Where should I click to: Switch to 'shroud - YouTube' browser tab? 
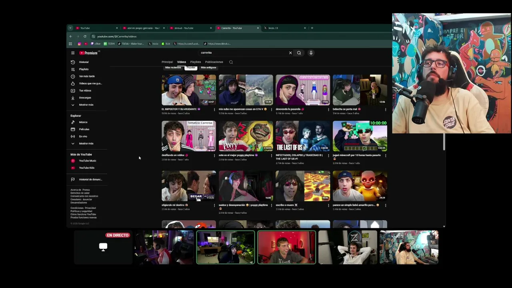tap(190, 28)
